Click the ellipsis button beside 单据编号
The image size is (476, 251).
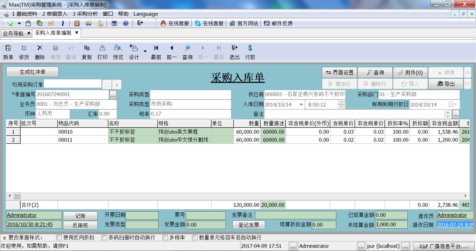click(113, 94)
